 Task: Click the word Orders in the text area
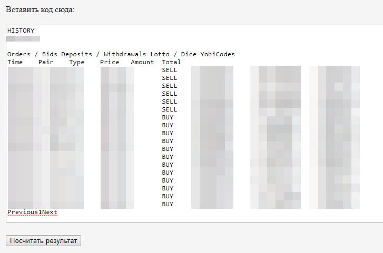pos(19,54)
